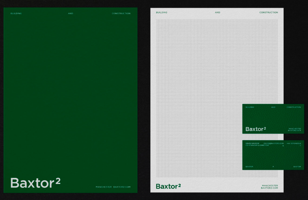Image resolution: width=308 pixels, height=200 pixels.
Task: Click the +44 phone number on business card
Action: click(x=294, y=143)
